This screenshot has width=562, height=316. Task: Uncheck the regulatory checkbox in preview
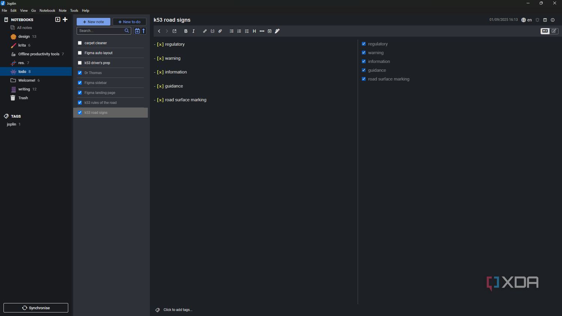point(363,44)
